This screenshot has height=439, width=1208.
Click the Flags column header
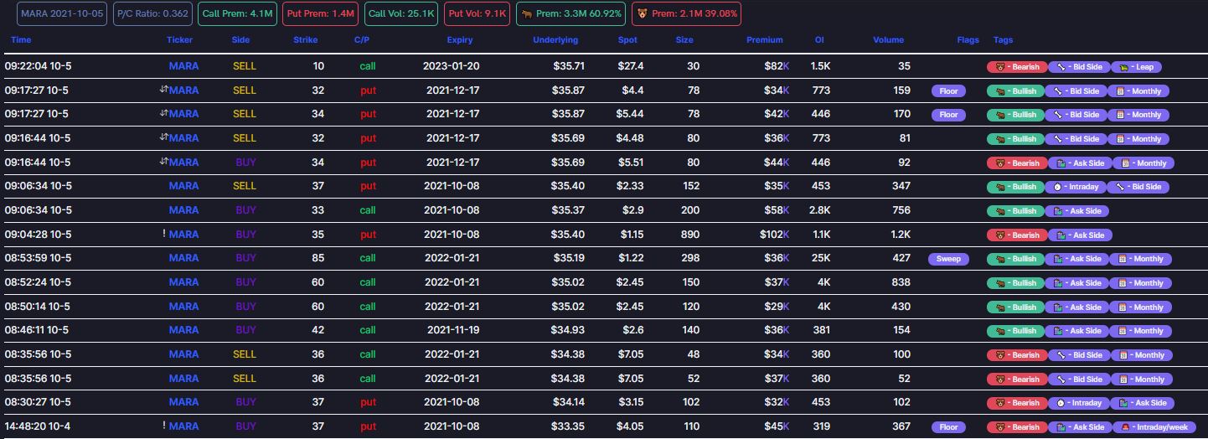[x=968, y=39]
